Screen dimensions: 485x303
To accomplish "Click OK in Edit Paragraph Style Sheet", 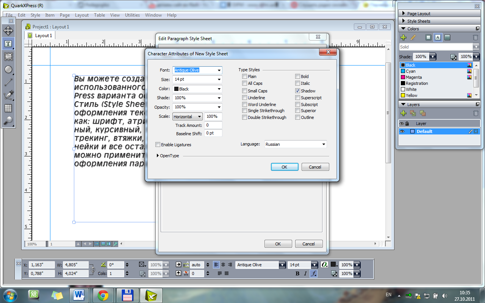I will pyautogui.click(x=278, y=244).
